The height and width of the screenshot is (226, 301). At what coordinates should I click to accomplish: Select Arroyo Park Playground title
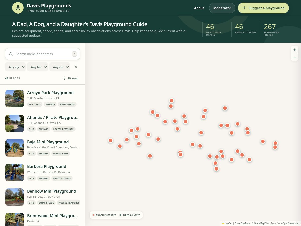(50, 93)
